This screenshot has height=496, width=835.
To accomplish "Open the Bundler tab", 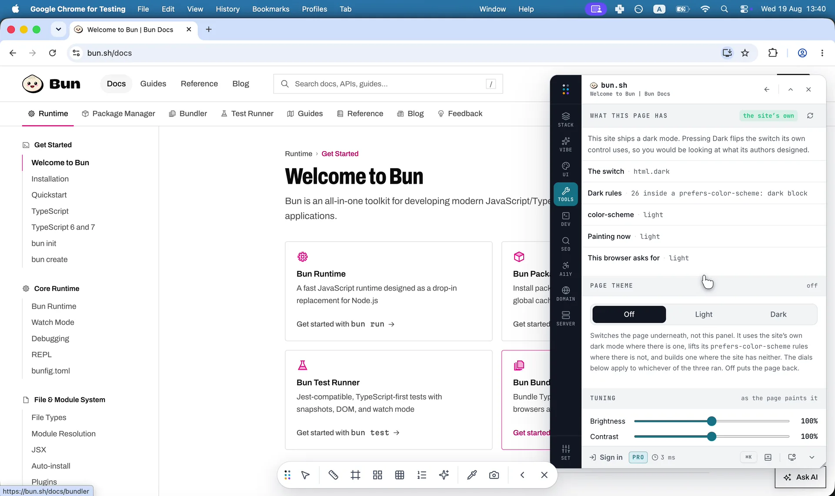I will 188,114.
